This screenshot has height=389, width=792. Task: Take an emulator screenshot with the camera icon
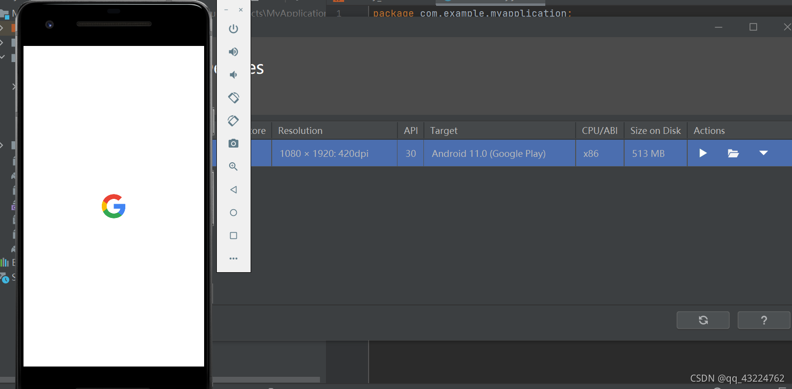(233, 143)
